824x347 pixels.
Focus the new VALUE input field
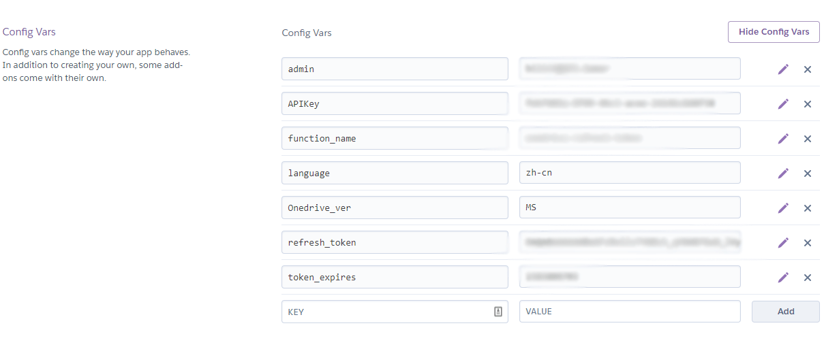(630, 312)
